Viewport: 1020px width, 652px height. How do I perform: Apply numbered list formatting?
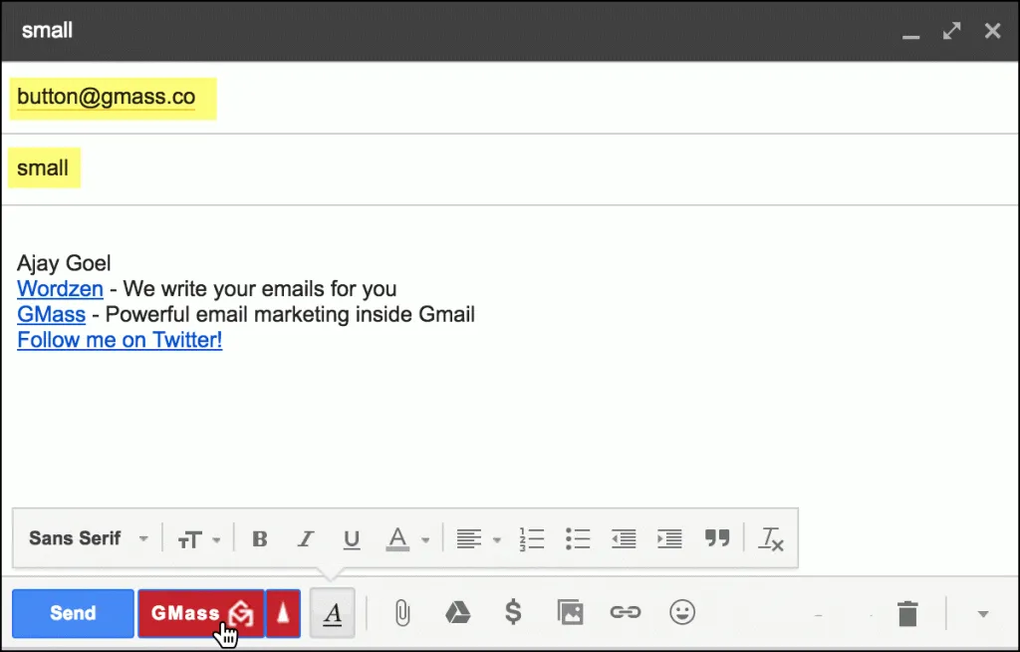coord(532,538)
